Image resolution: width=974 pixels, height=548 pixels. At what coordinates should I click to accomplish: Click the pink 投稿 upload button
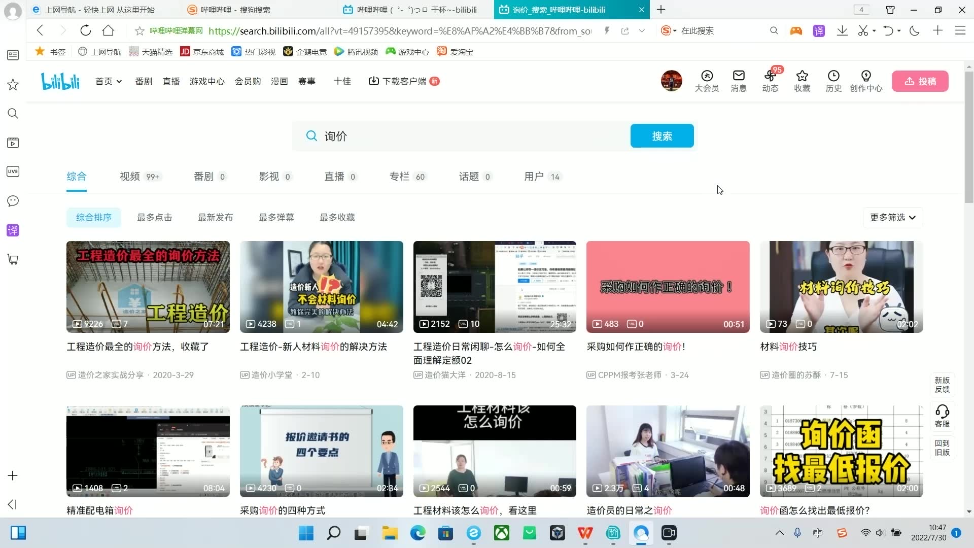click(x=920, y=81)
